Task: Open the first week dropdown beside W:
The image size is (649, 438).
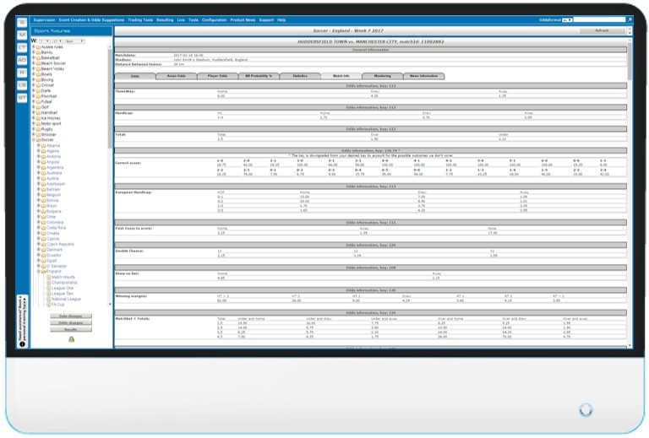Action: 45,40
